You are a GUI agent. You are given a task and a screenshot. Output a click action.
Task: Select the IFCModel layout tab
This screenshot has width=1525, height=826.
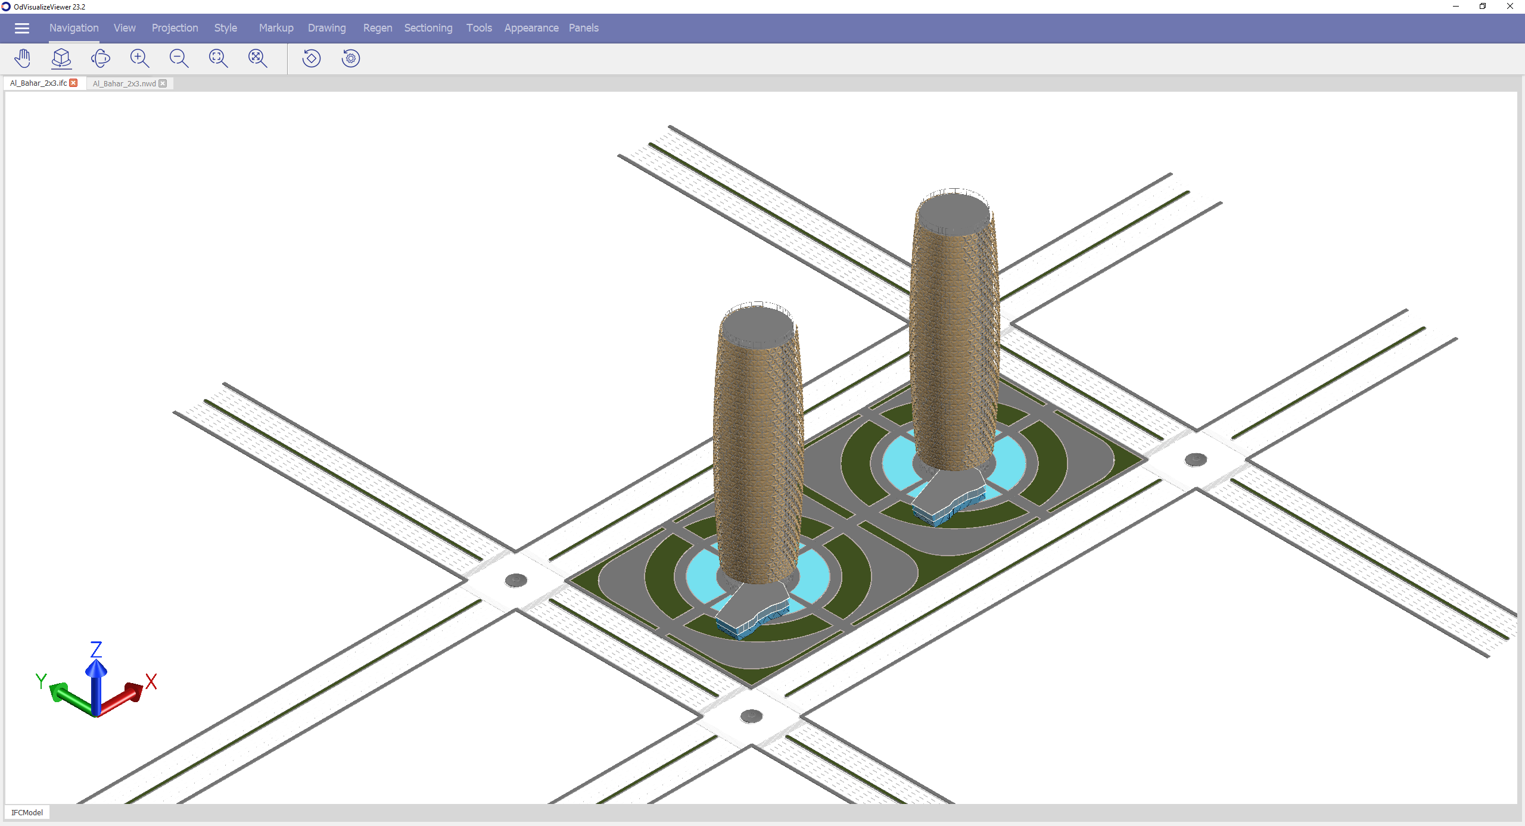pos(27,812)
